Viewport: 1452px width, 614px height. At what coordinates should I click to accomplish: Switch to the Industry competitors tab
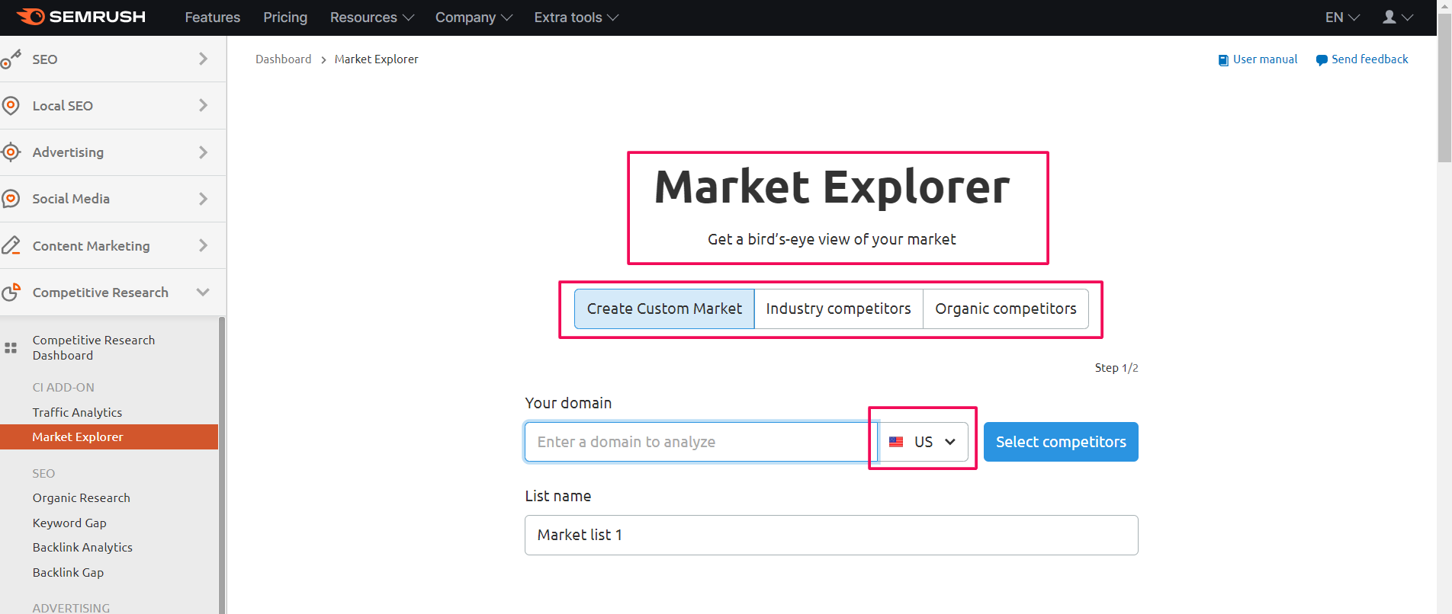[x=838, y=309]
